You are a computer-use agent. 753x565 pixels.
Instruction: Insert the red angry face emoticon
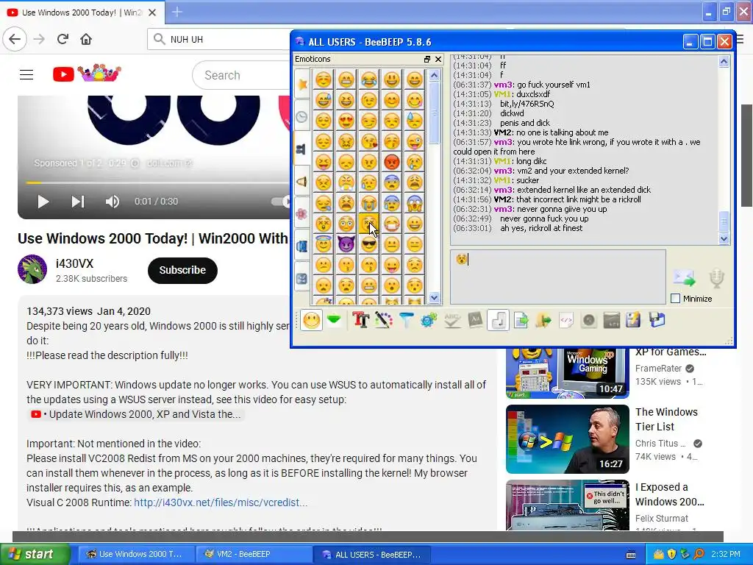click(x=392, y=162)
